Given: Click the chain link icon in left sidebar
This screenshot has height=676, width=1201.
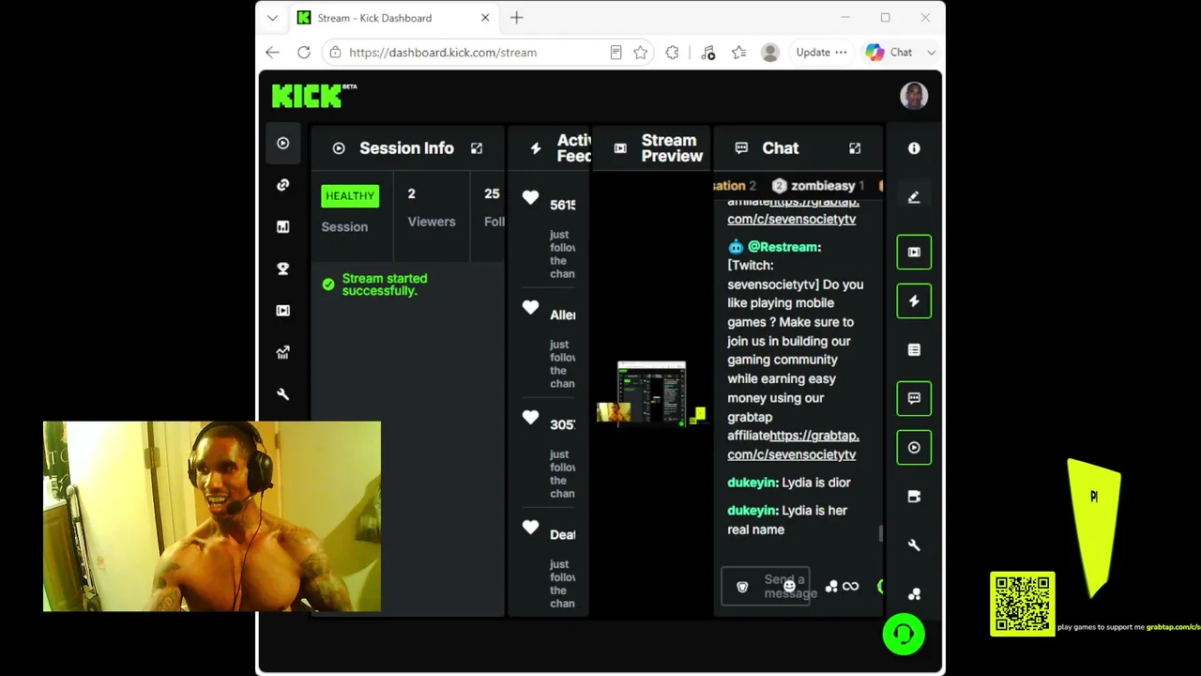Looking at the screenshot, I should point(282,185).
